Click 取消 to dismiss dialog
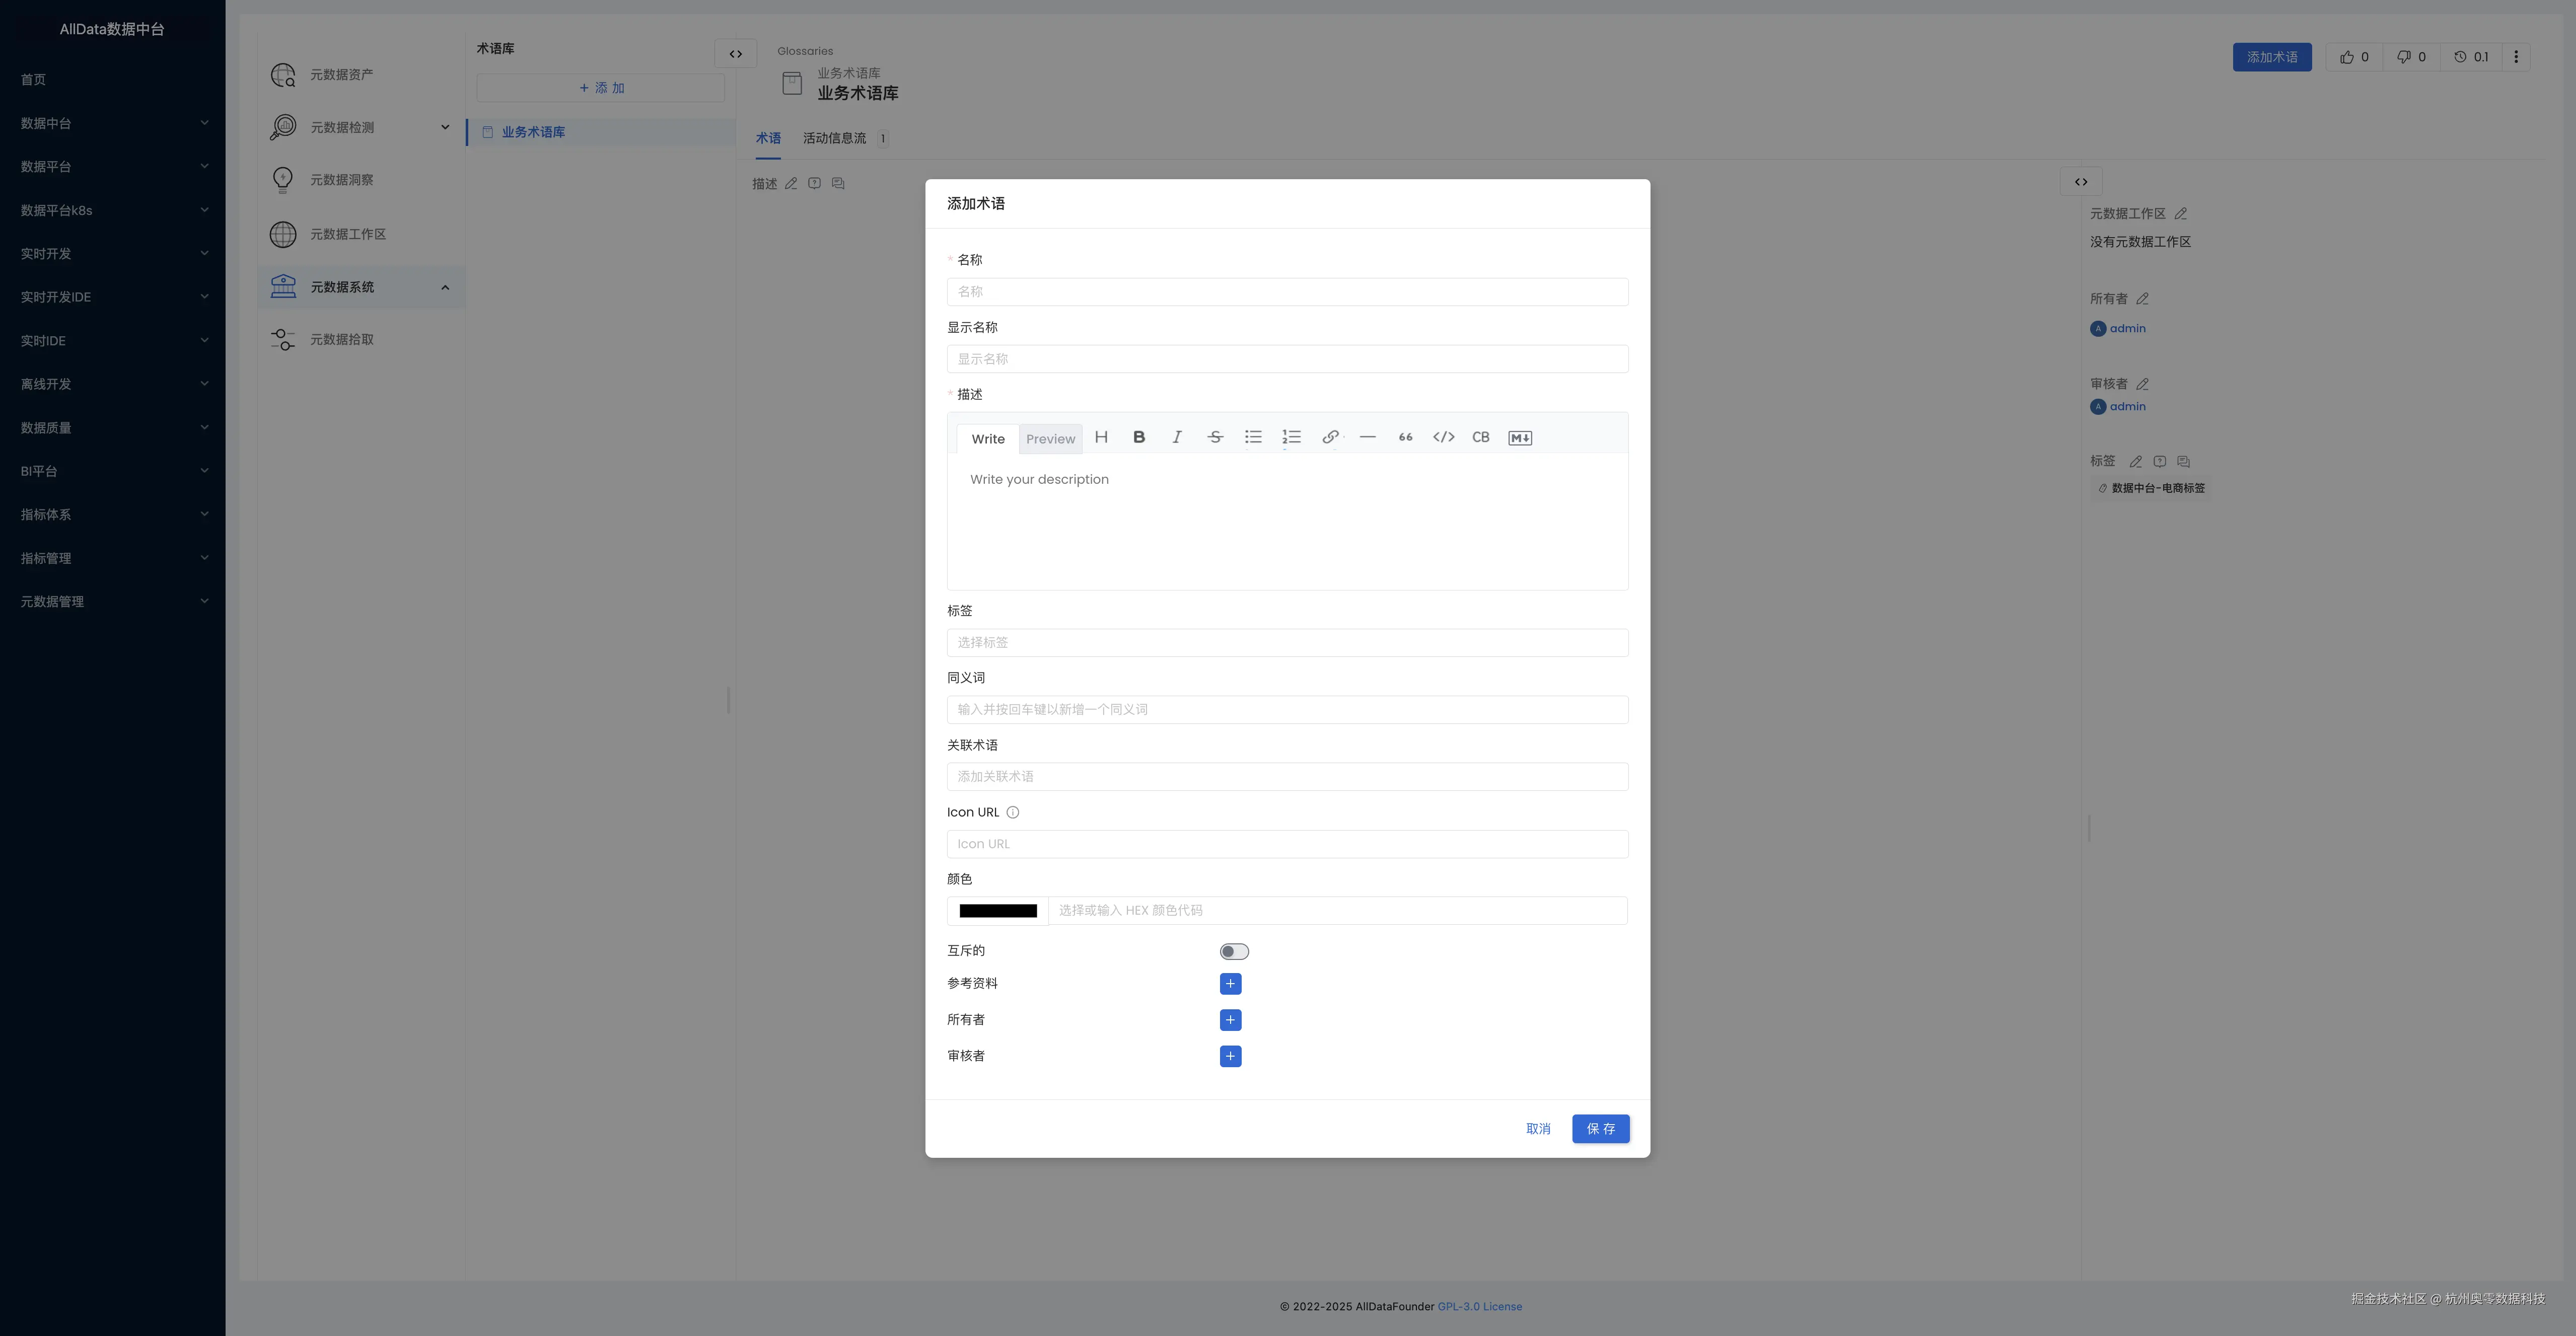 tap(1537, 1129)
